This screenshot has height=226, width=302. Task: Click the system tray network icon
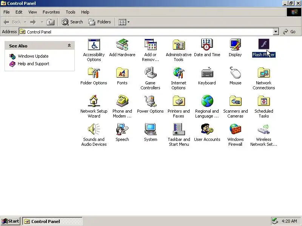[275, 221]
